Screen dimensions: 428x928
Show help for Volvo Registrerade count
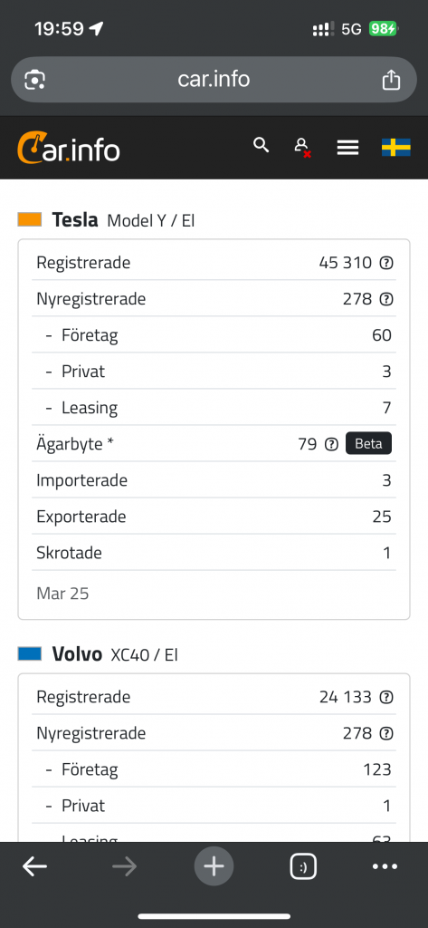pos(386,697)
